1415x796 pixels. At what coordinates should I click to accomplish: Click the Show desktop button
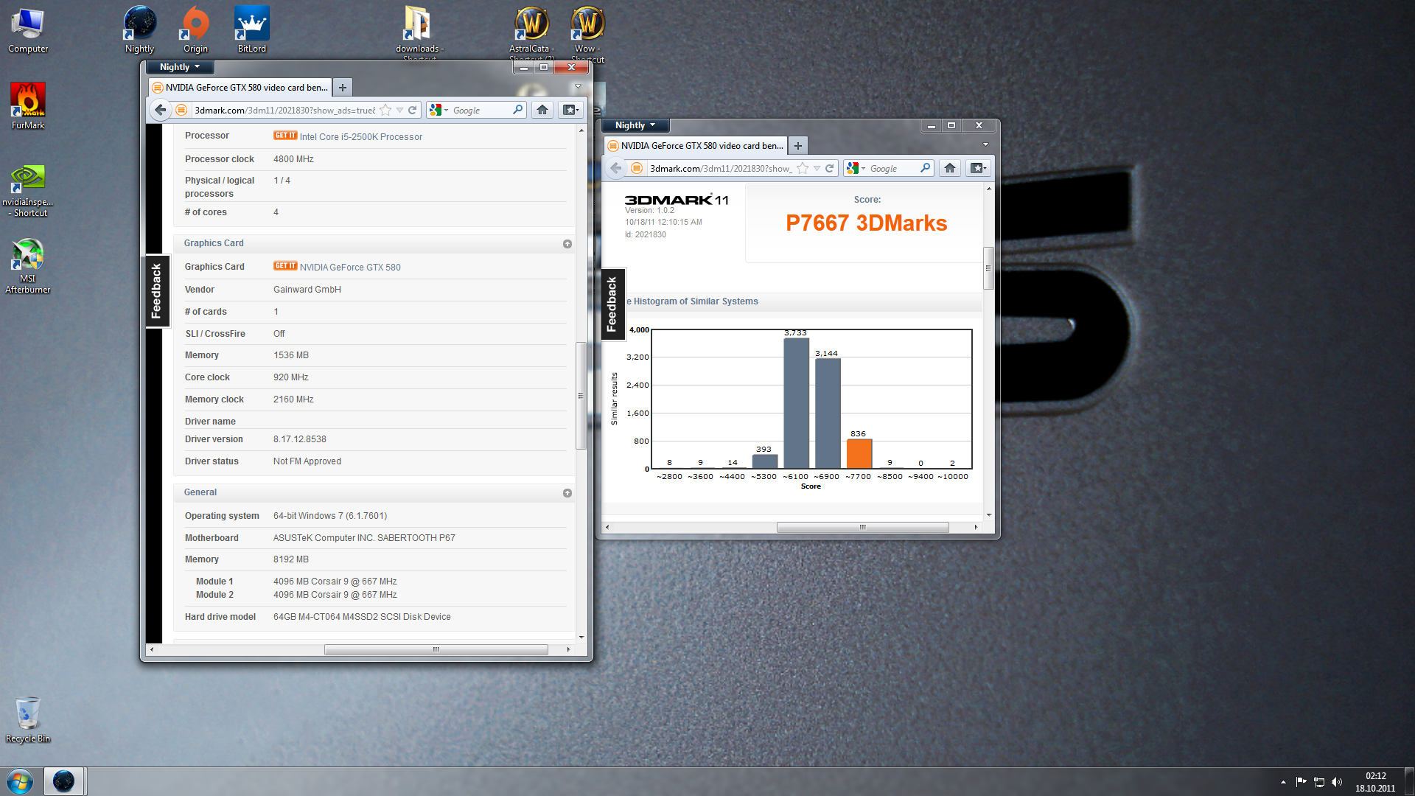[x=1409, y=781]
